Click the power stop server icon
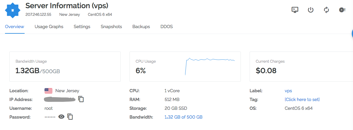353x130 pixels. click(311, 10)
